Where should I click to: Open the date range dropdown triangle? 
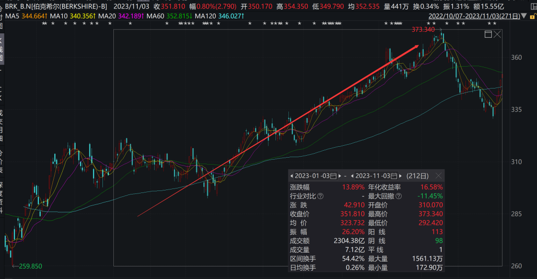tap(524, 16)
